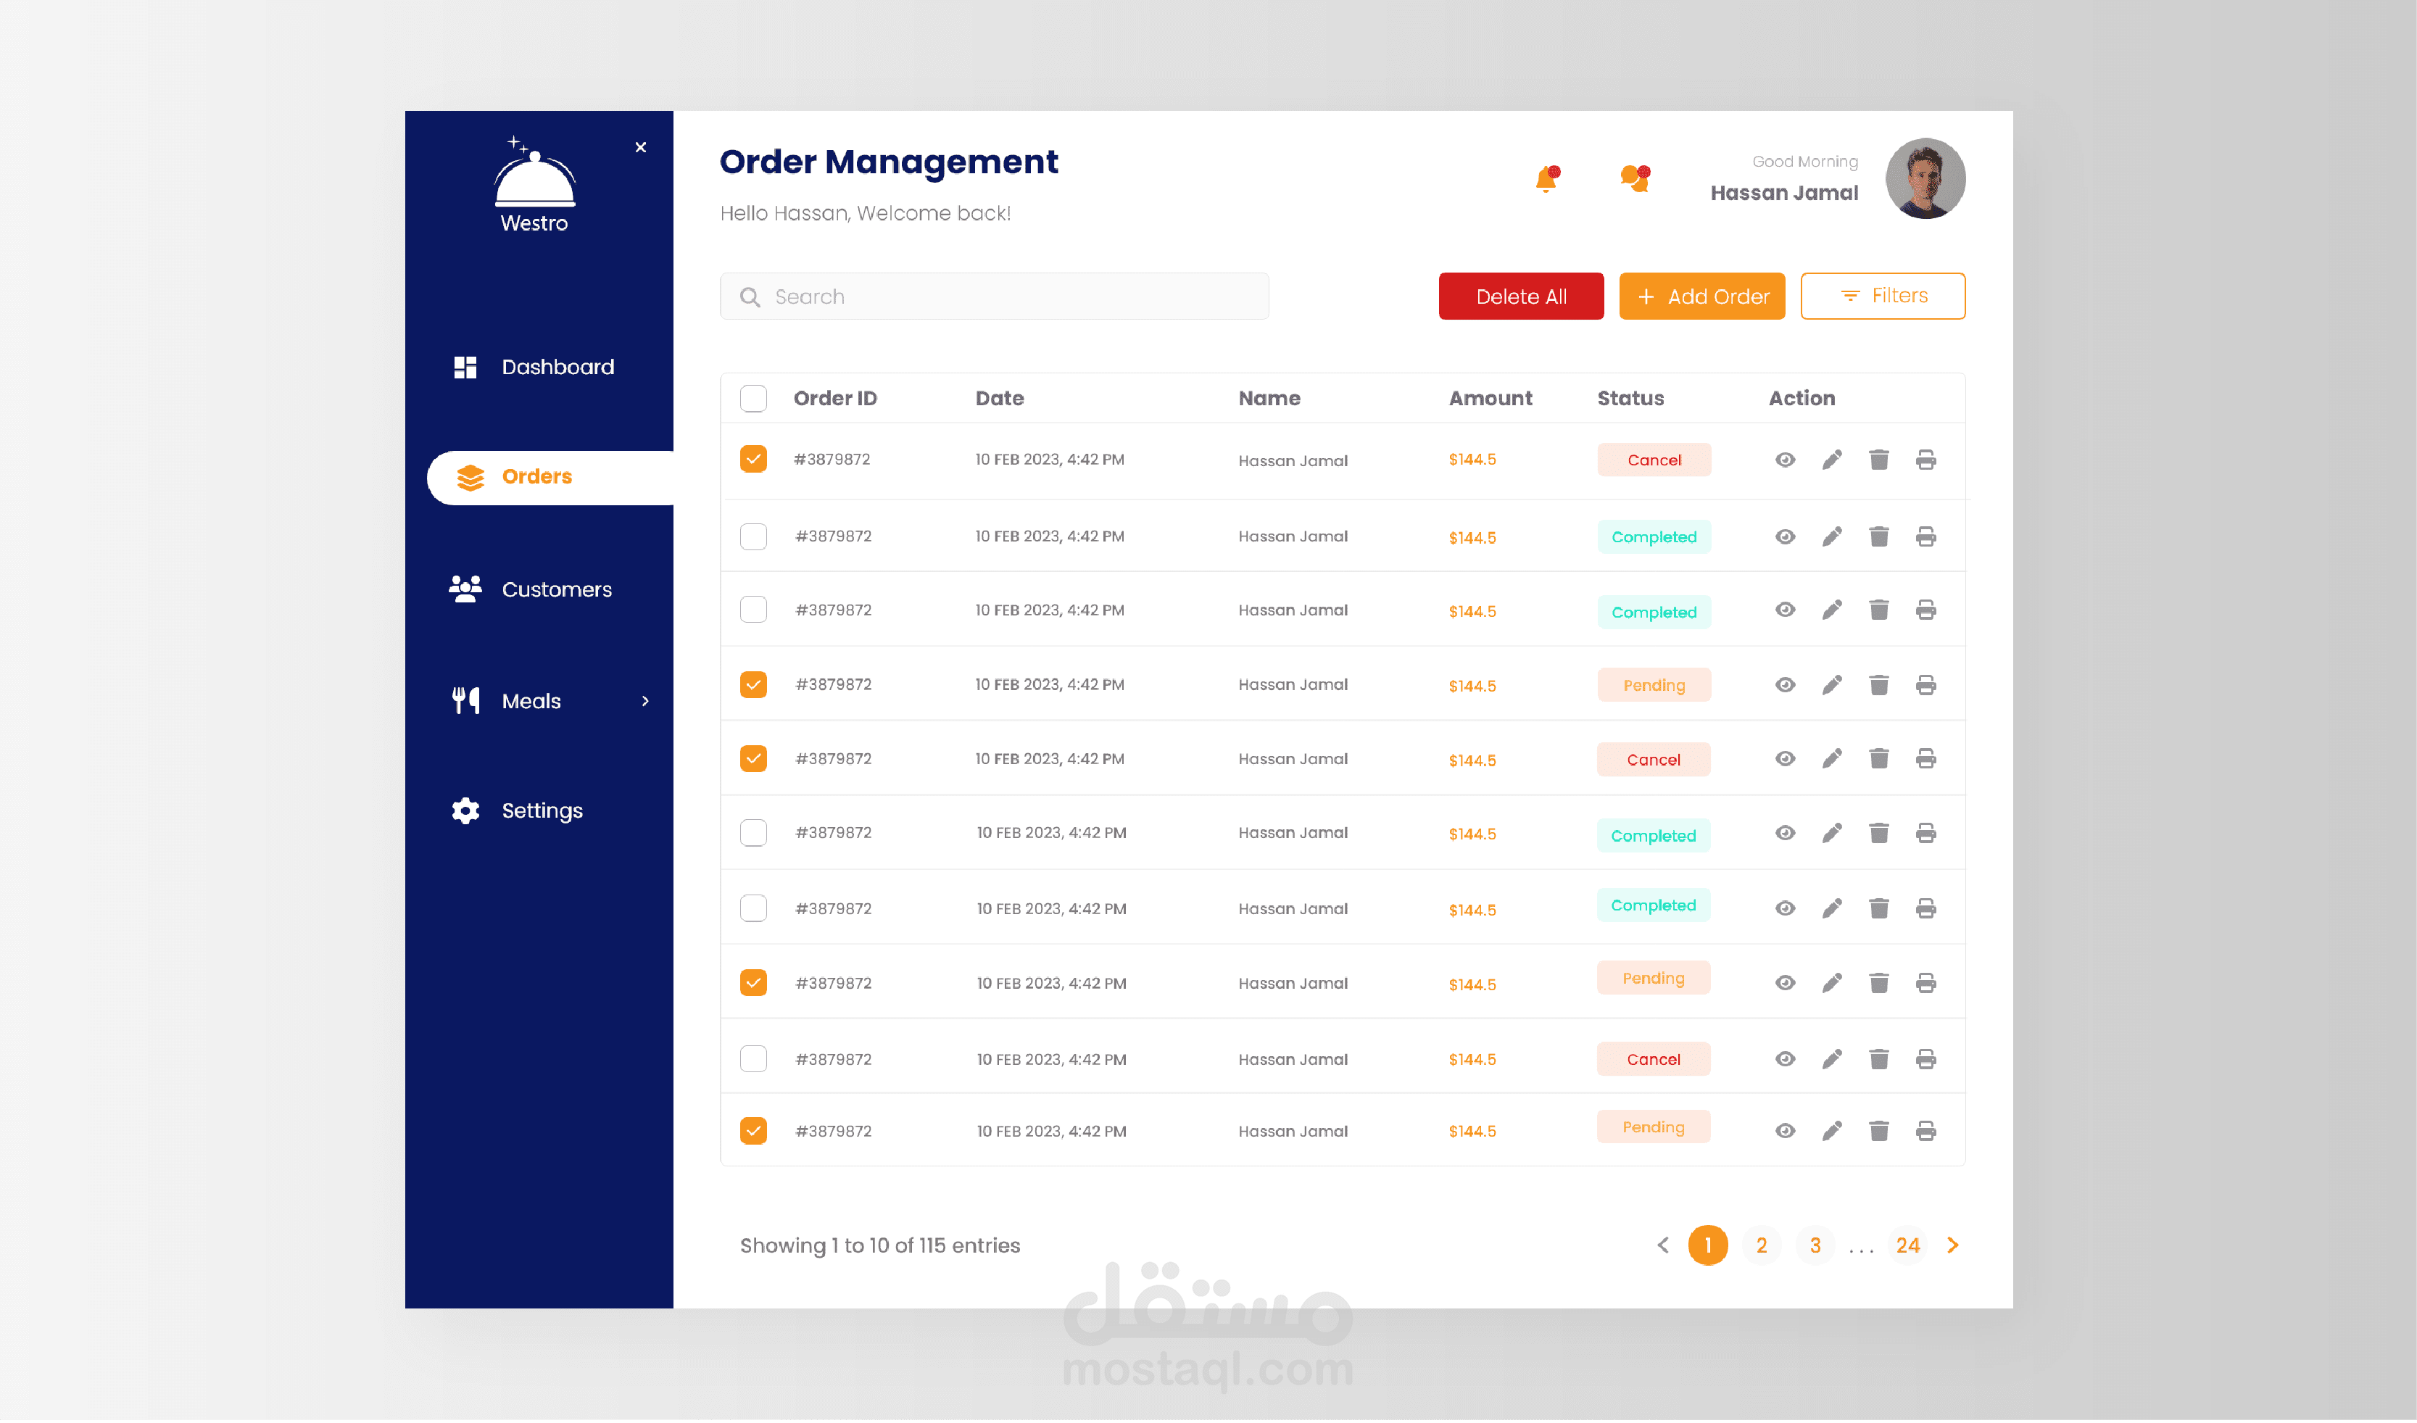
Task: Click the edit pencil in first order row
Action: click(x=1831, y=460)
